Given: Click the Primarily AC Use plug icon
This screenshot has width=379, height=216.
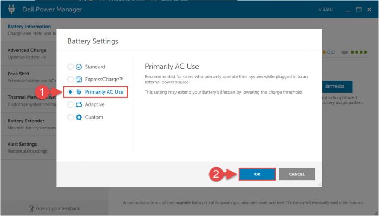Looking at the screenshot, I should [79, 92].
